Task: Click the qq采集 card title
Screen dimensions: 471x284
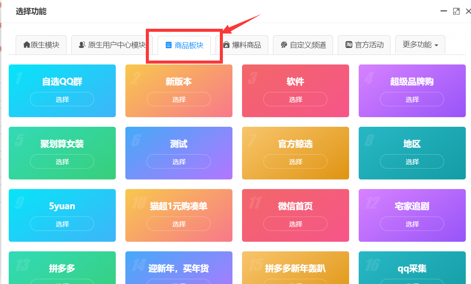Action: click(x=412, y=268)
